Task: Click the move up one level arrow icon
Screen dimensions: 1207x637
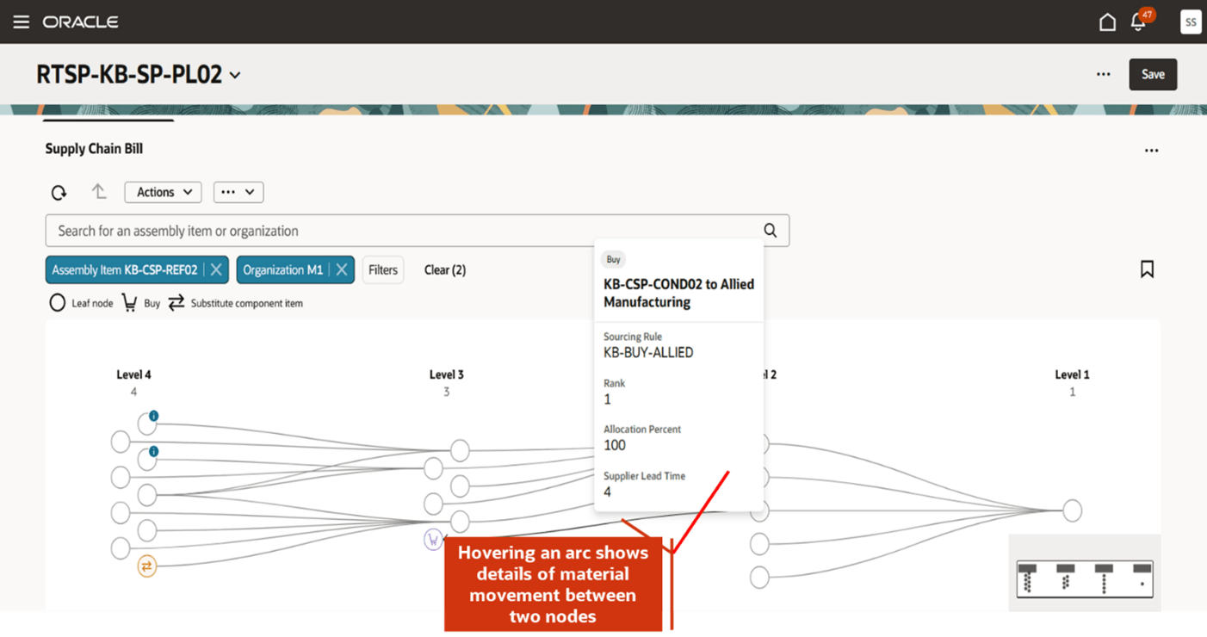Action: coord(99,192)
